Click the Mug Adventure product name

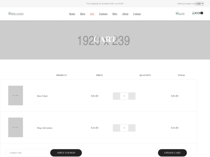[x=45, y=128]
